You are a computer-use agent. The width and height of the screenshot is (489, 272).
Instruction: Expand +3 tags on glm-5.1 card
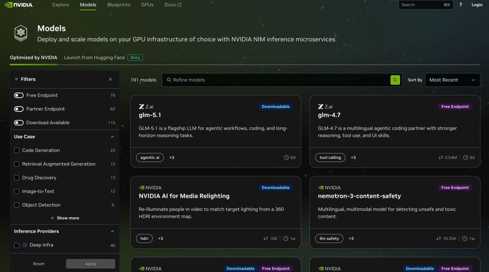coord(172,158)
